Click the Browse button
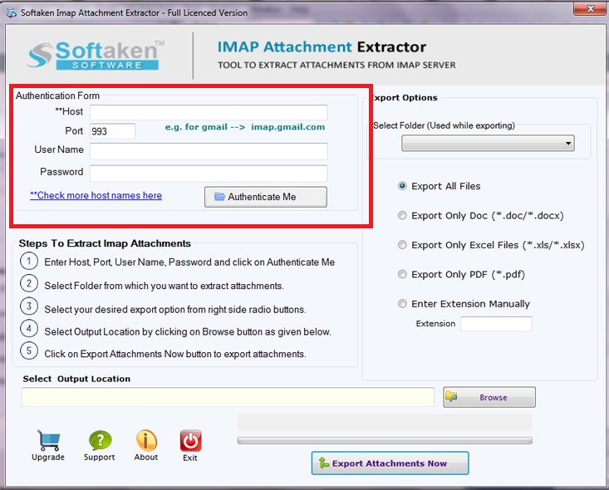The height and width of the screenshot is (490, 609). 489,397
